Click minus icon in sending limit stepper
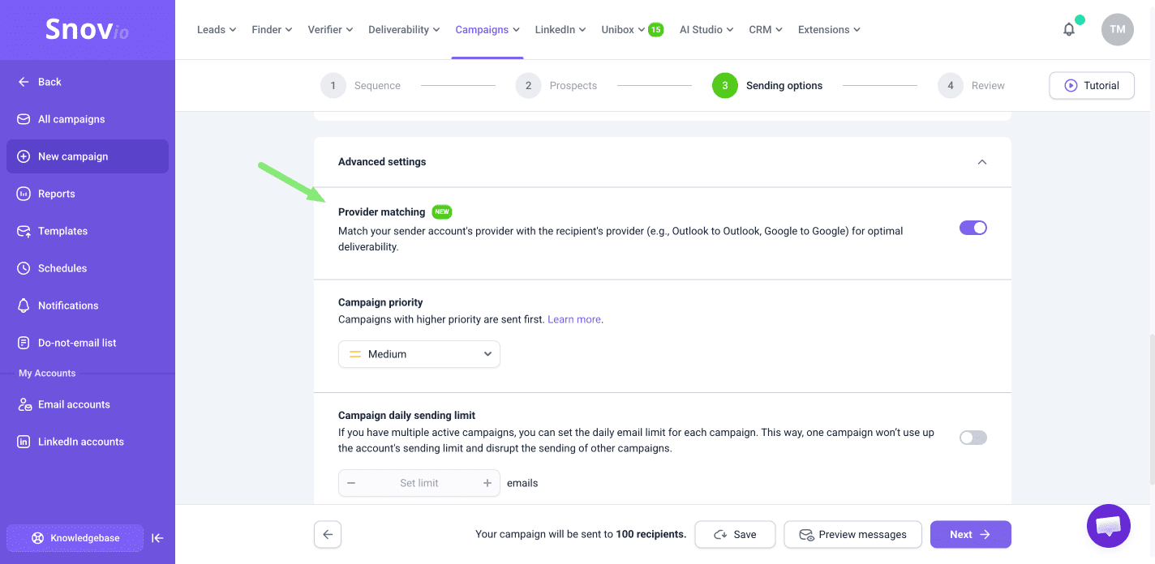1155x564 pixels. (x=351, y=483)
